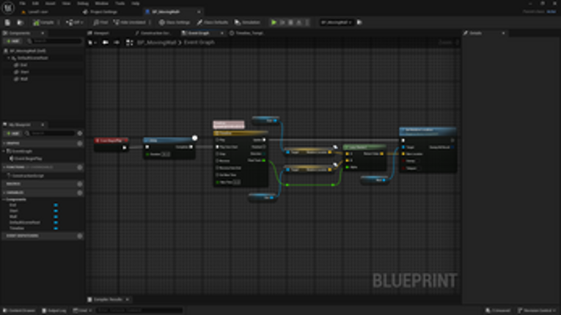Switch to the Project Settings tab

click(x=101, y=12)
